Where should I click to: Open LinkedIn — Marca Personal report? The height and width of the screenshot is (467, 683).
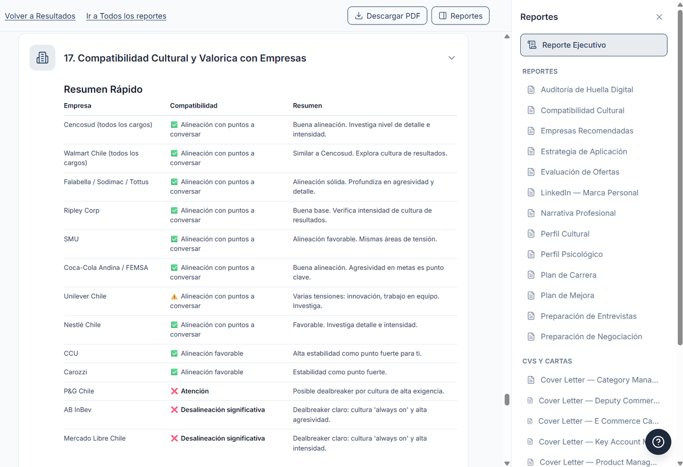(590, 192)
